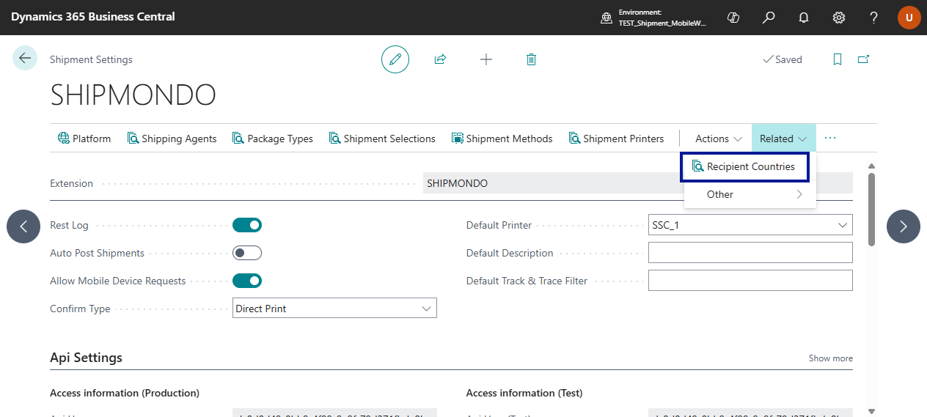
Task: Delete record with trash icon
Action: (x=531, y=59)
